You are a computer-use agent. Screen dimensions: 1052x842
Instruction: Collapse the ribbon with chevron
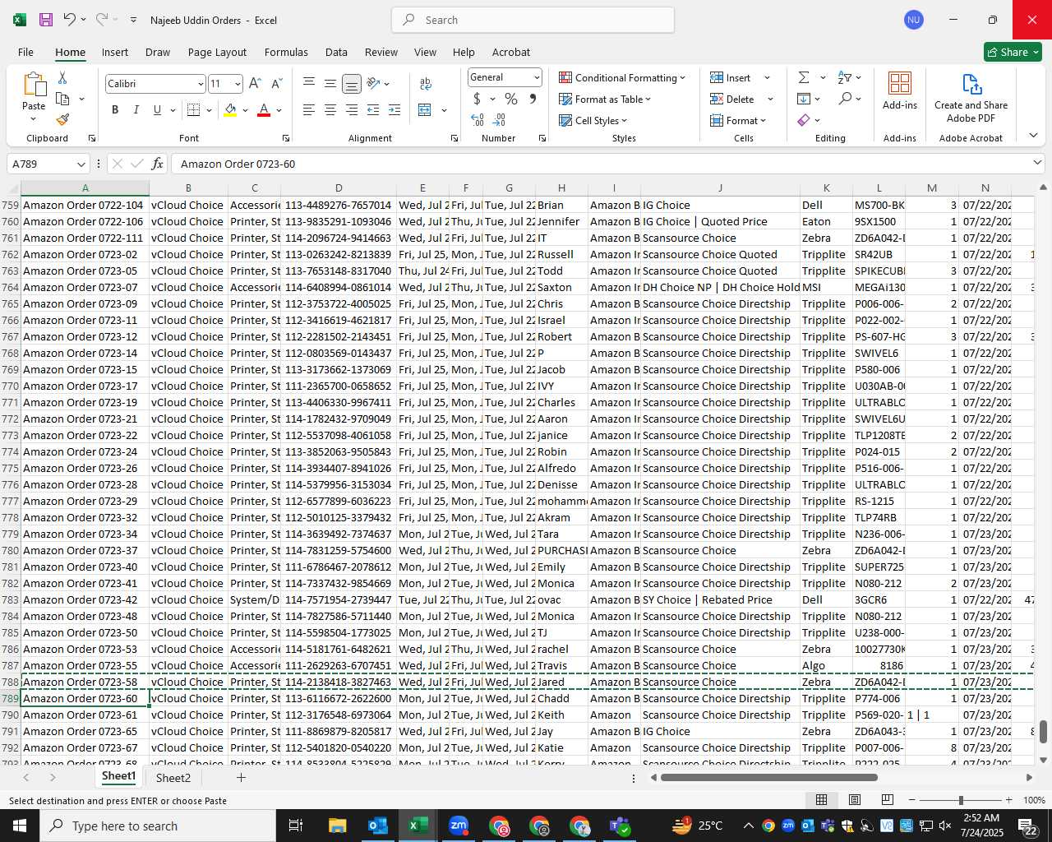tap(1033, 136)
